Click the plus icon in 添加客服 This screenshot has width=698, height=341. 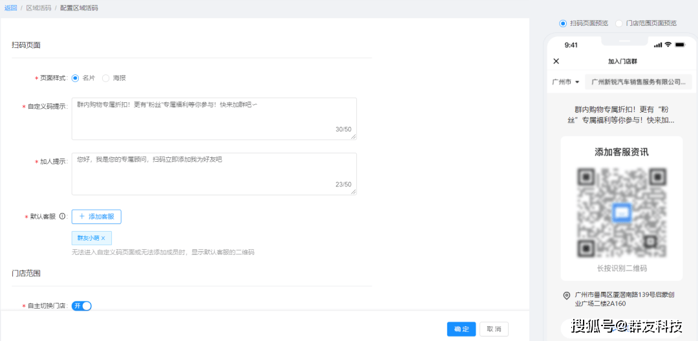click(x=82, y=217)
